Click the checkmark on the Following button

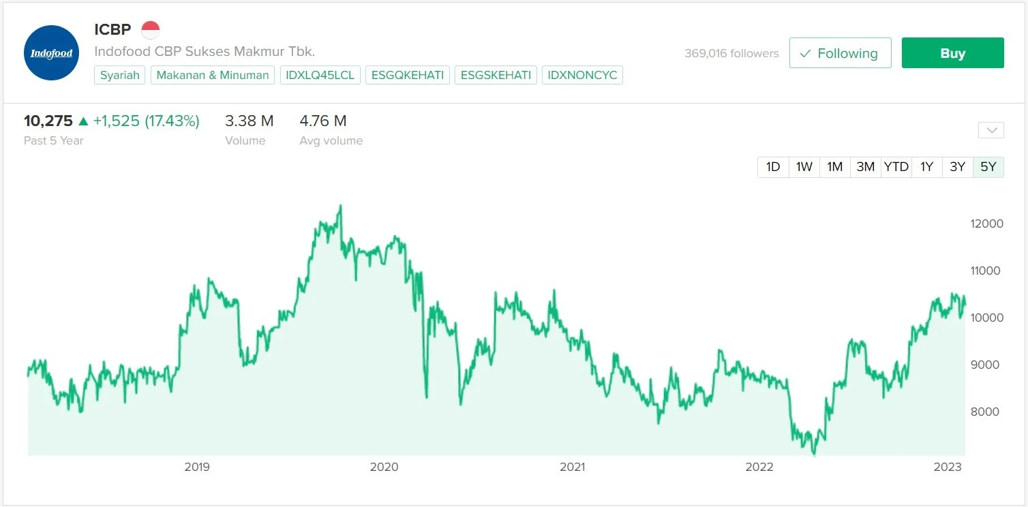[806, 52]
